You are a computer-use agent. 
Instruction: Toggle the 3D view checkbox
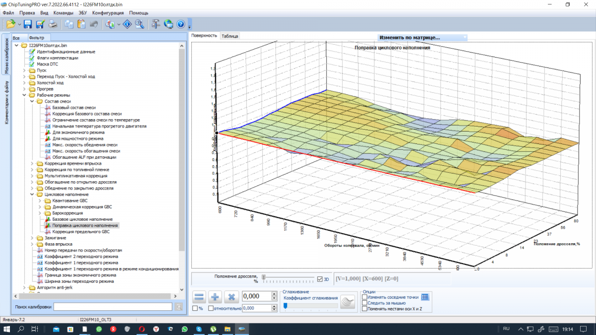(x=320, y=279)
